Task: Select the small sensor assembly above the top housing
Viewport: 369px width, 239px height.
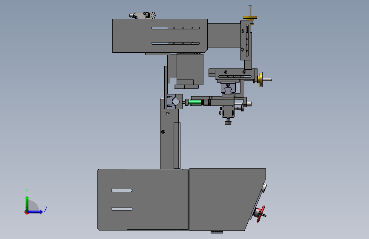Action: 143,16
